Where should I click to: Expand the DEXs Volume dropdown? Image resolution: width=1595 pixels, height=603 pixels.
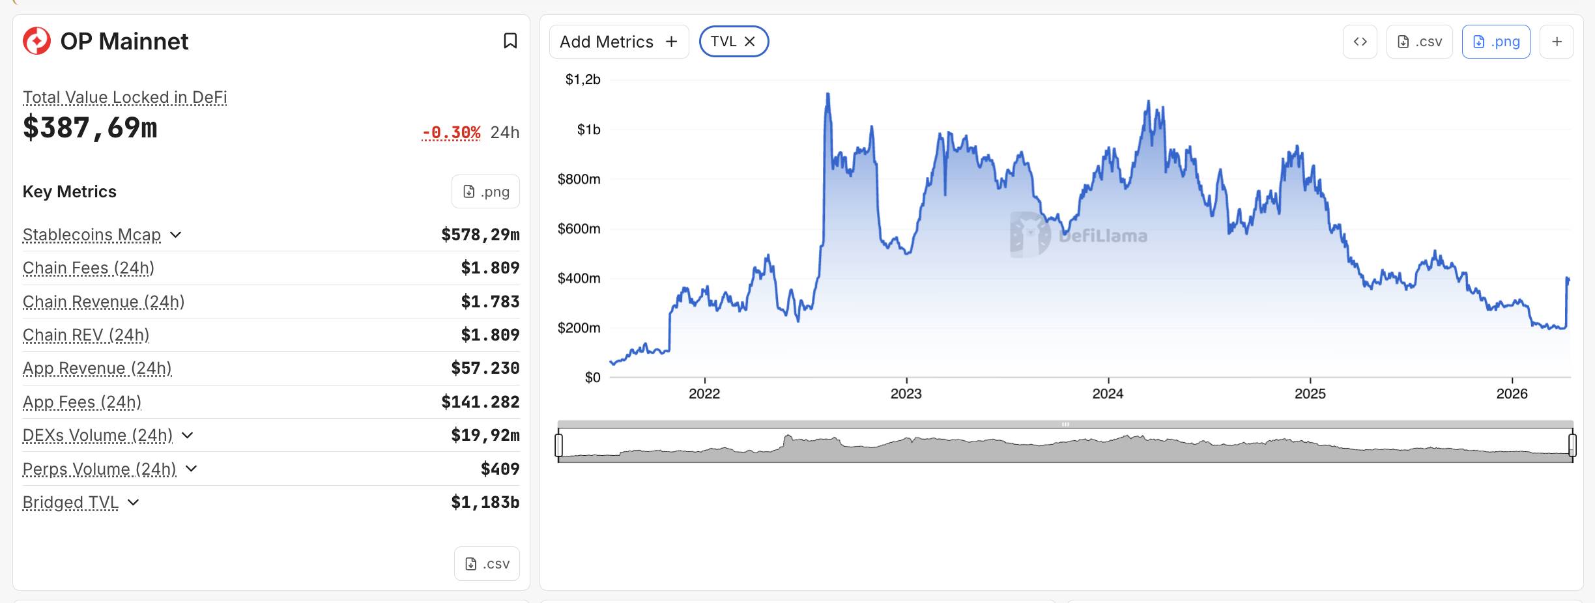tap(188, 436)
